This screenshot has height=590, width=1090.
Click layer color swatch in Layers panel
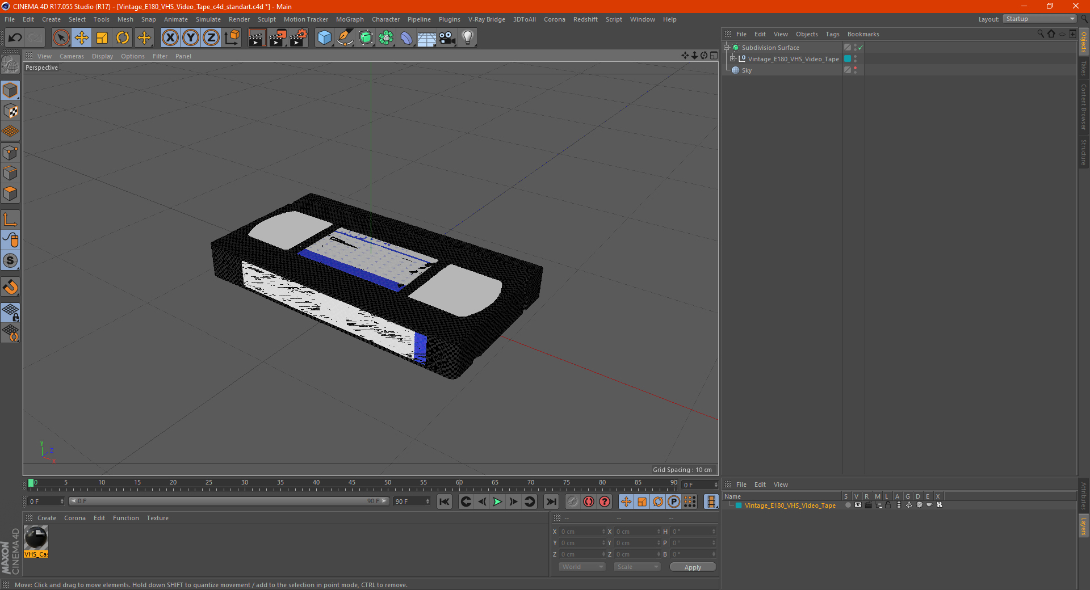click(739, 505)
